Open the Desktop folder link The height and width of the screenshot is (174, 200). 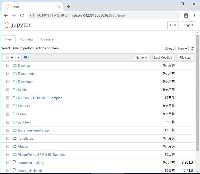(24, 66)
